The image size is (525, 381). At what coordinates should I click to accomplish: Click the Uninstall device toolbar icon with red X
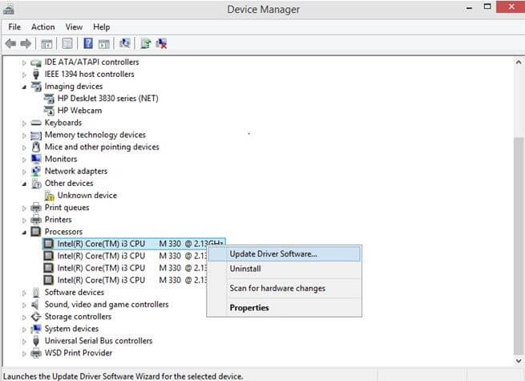pos(162,43)
